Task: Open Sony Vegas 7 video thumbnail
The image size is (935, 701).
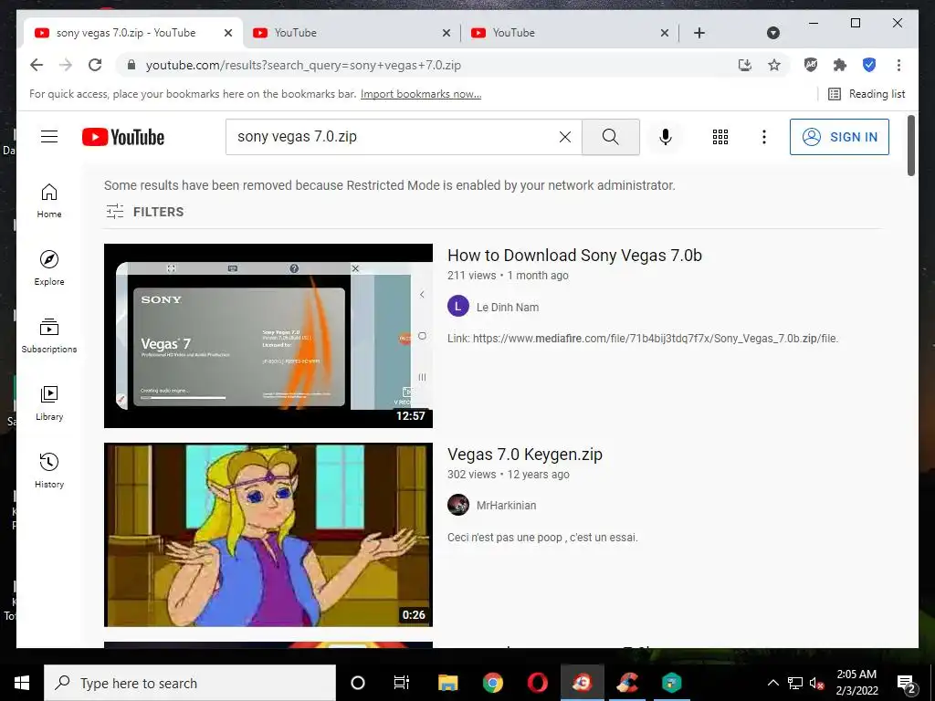Action: tap(268, 336)
